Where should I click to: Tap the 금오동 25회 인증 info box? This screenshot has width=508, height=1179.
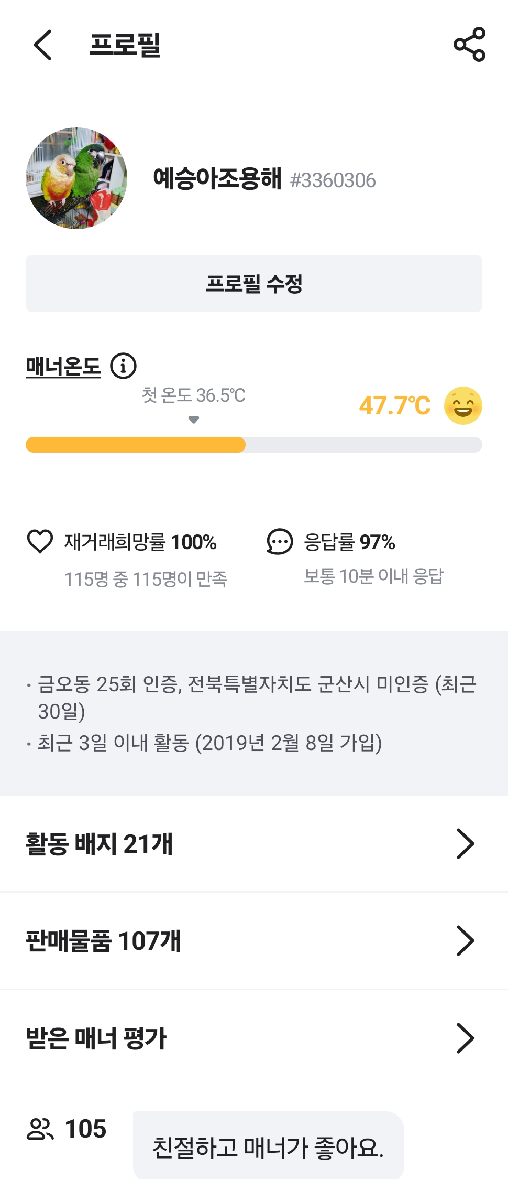point(254,713)
